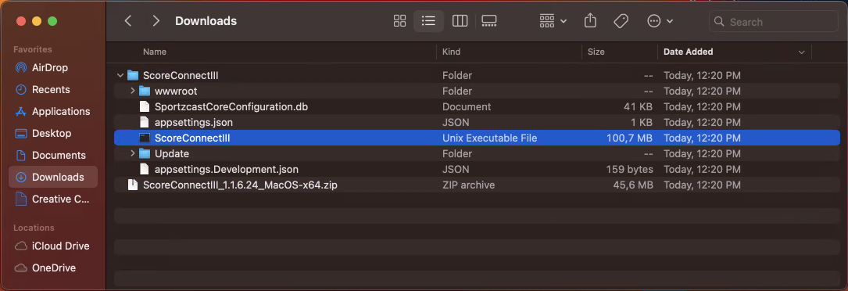Sort by Name column
This screenshot has height=291, width=848.
155,52
